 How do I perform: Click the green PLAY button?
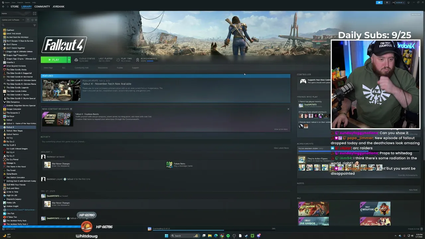(54, 60)
